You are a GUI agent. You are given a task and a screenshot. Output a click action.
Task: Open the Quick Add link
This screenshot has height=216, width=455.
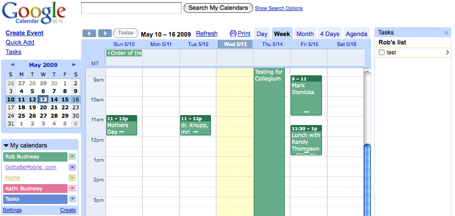(20, 42)
